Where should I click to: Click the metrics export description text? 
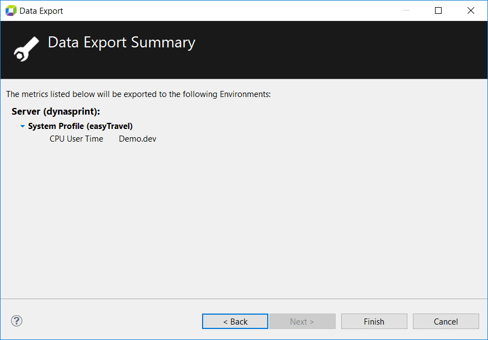coord(139,94)
